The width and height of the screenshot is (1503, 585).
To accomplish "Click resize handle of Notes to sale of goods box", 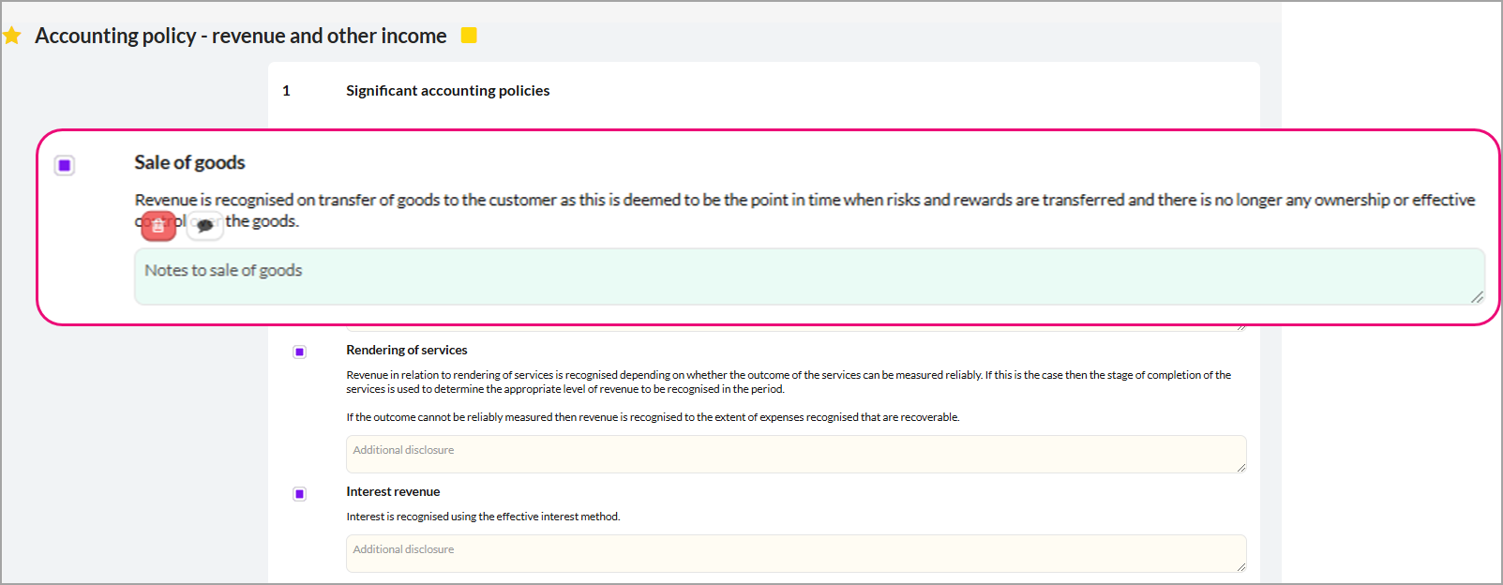I will [x=1477, y=297].
